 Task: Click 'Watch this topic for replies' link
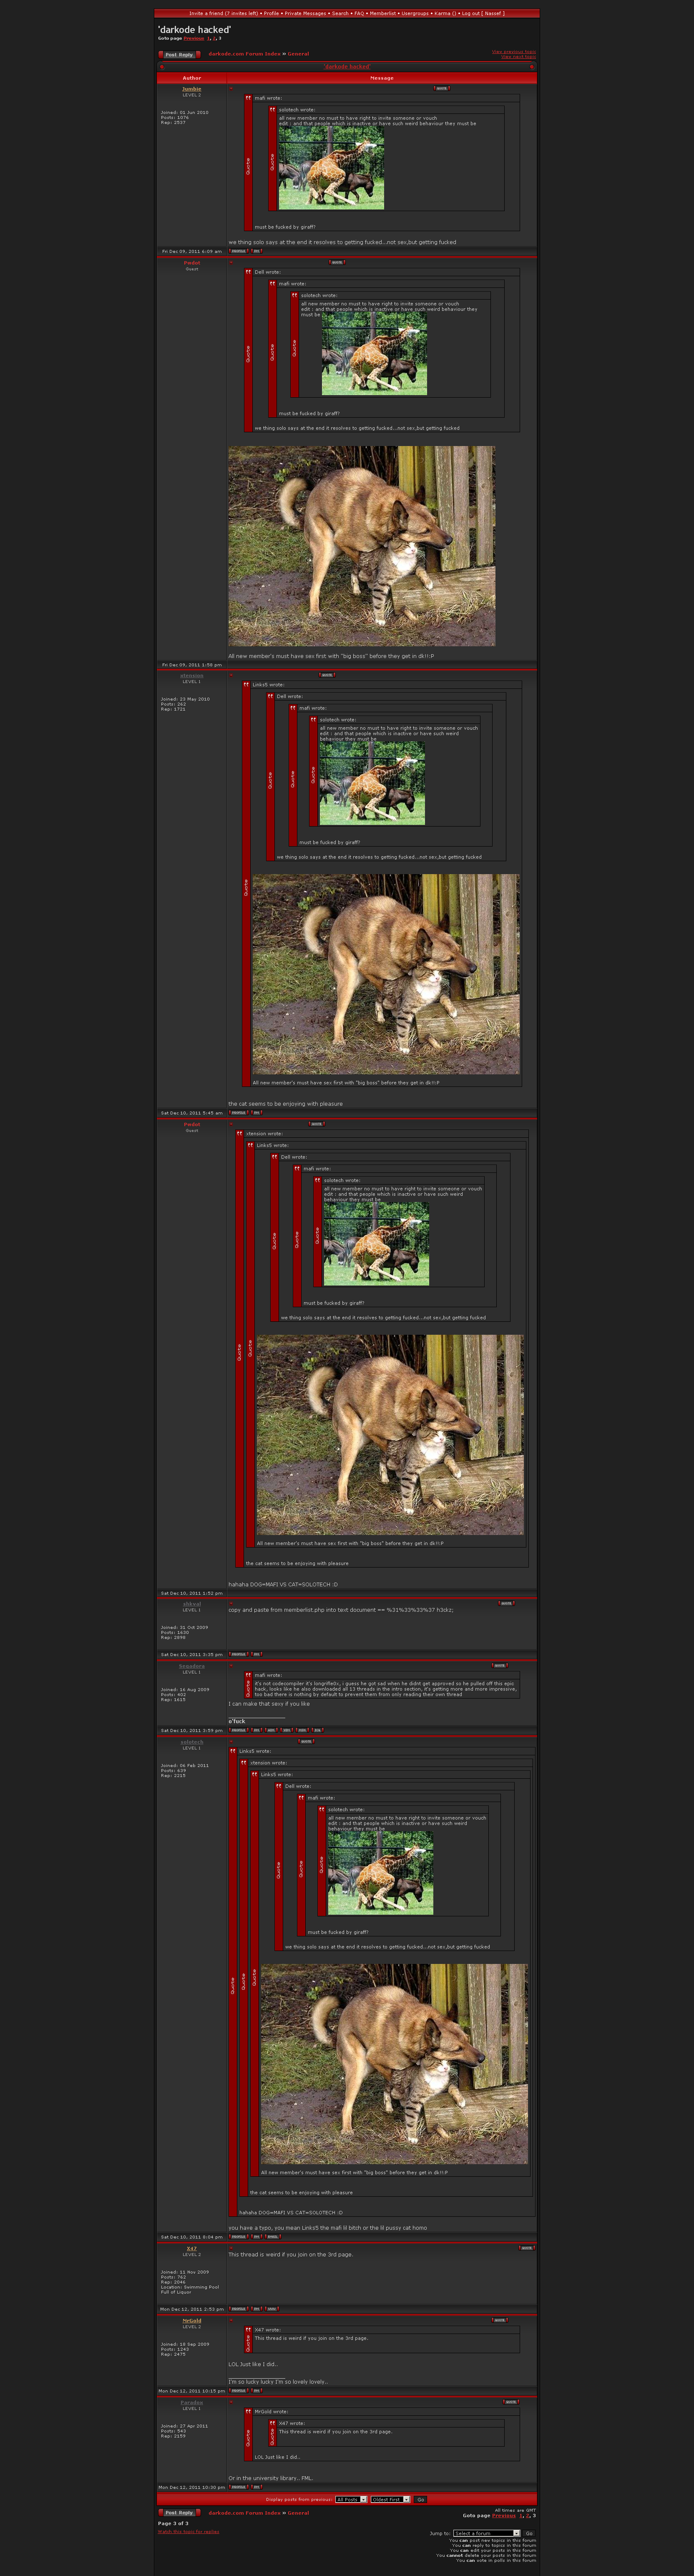point(188,2532)
